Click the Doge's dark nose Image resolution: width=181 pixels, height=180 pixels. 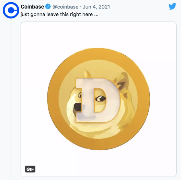77,107
